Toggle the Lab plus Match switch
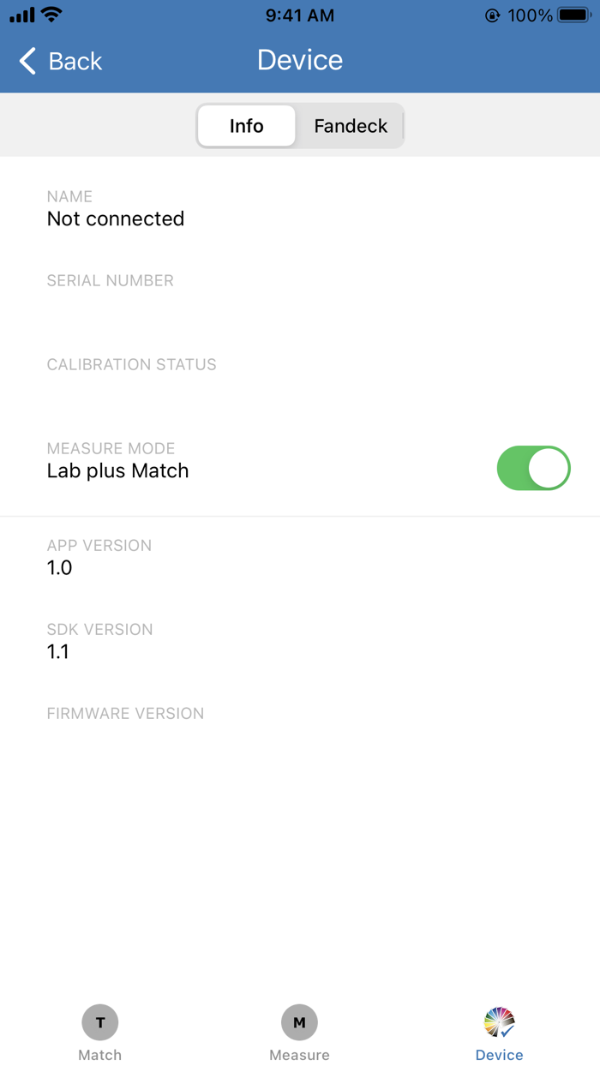Image resolution: width=600 pixels, height=1066 pixels. 533,468
